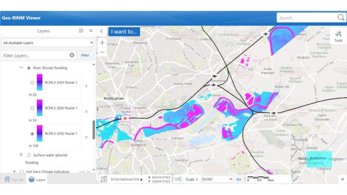
Task: Open options arrow for fluvial 1 in 20 layer
Action: click(x=86, y=86)
